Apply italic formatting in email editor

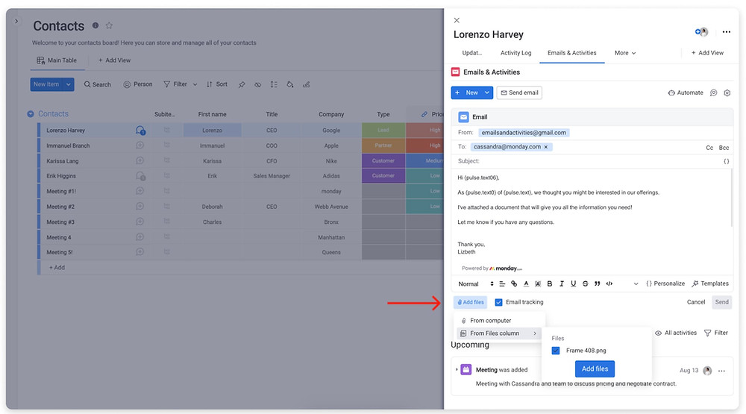tap(562, 283)
